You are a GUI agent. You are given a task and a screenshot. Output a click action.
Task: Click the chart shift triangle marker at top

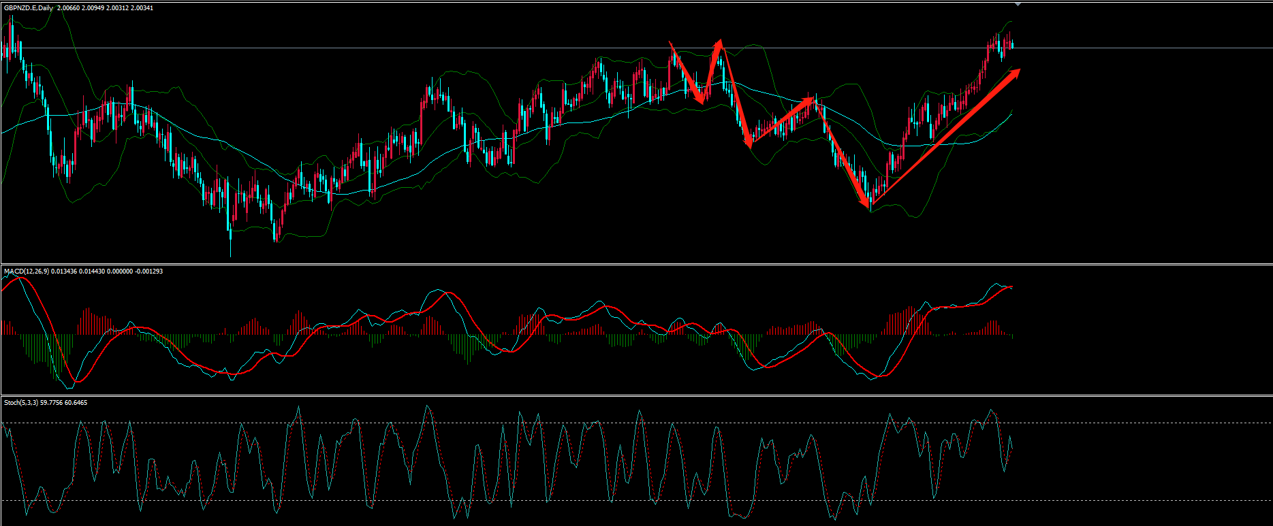[1018, 4]
